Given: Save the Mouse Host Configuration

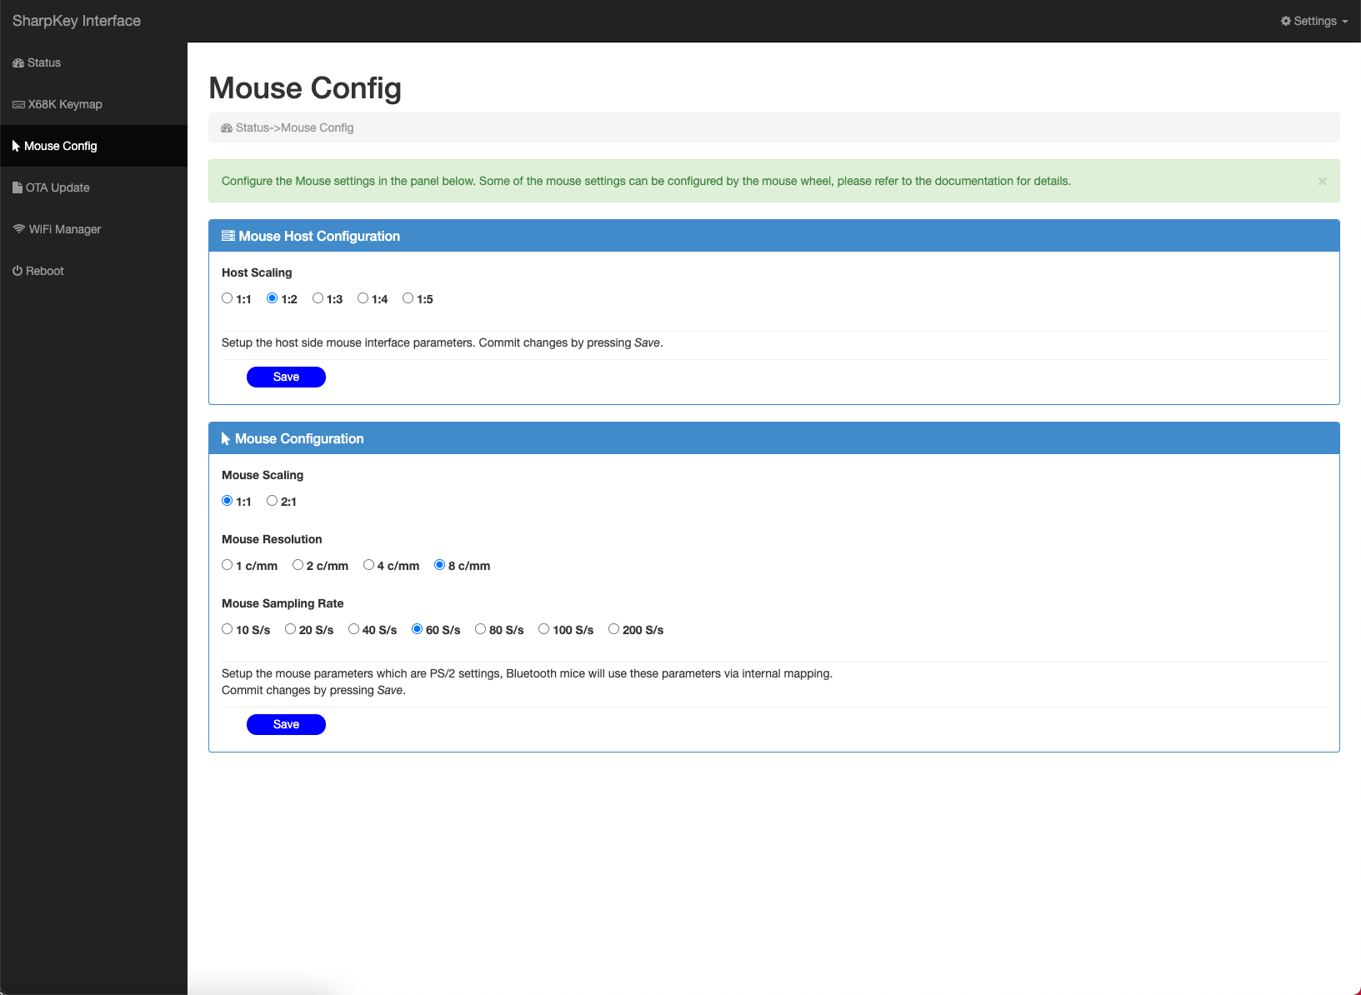Looking at the screenshot, I should click(x=286, y=377).
